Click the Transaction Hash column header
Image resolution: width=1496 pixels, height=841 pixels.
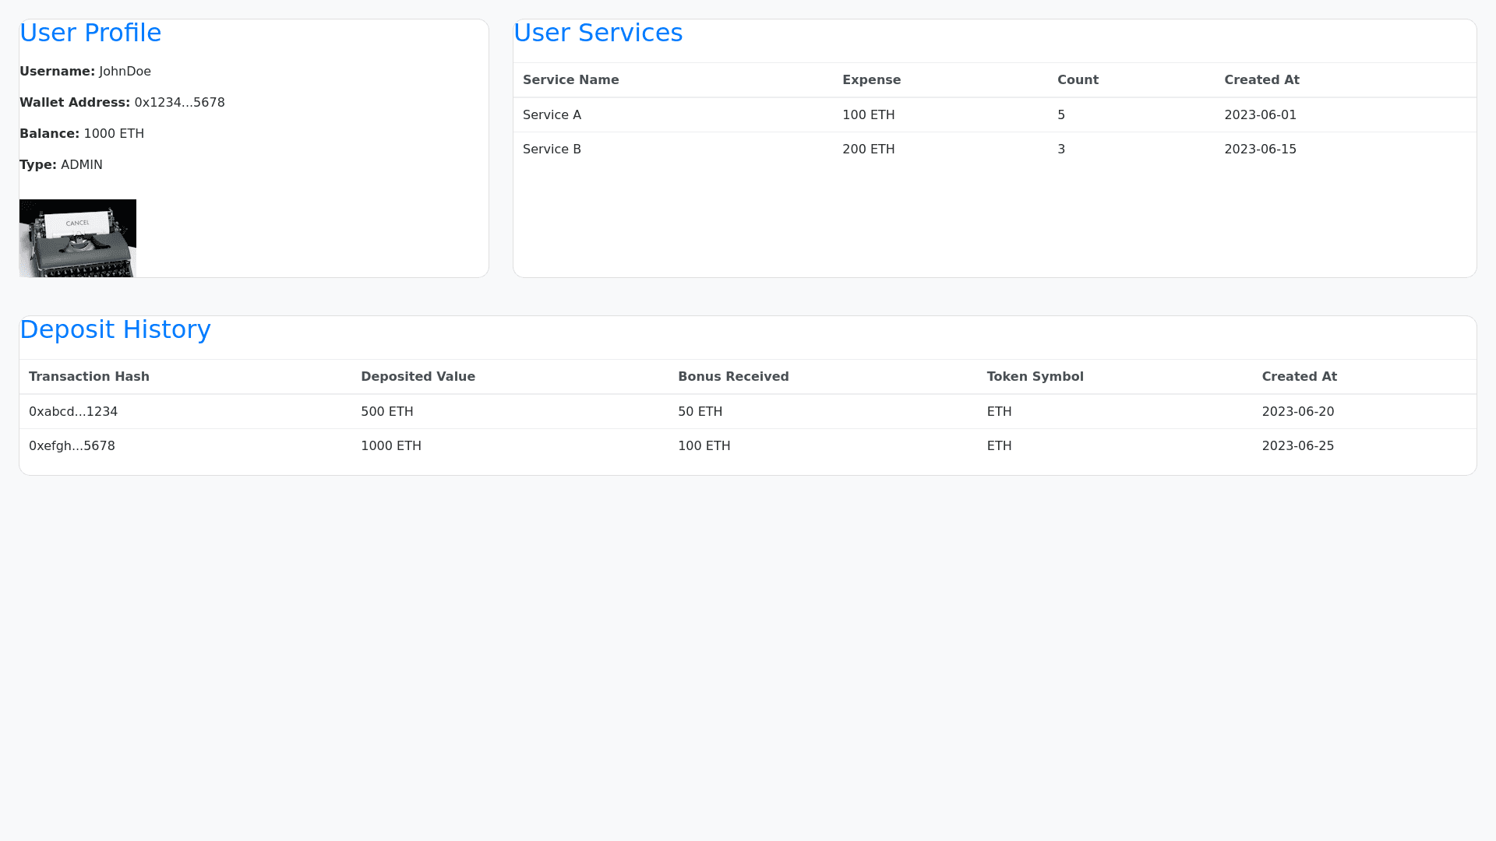89,377
